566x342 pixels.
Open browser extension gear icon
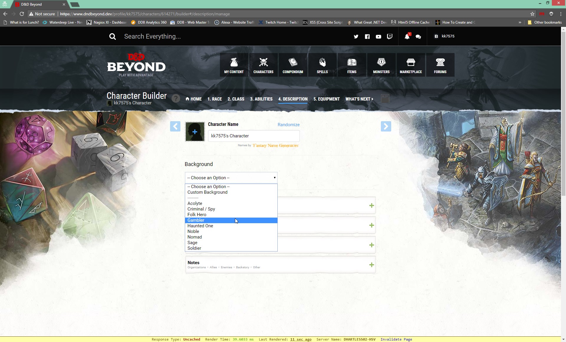[551, 14]
